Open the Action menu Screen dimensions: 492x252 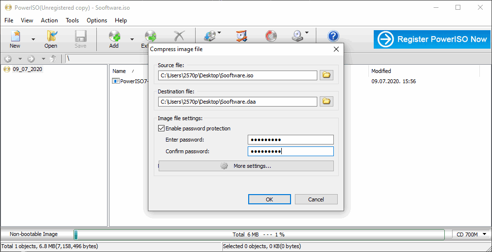[49, 20]
